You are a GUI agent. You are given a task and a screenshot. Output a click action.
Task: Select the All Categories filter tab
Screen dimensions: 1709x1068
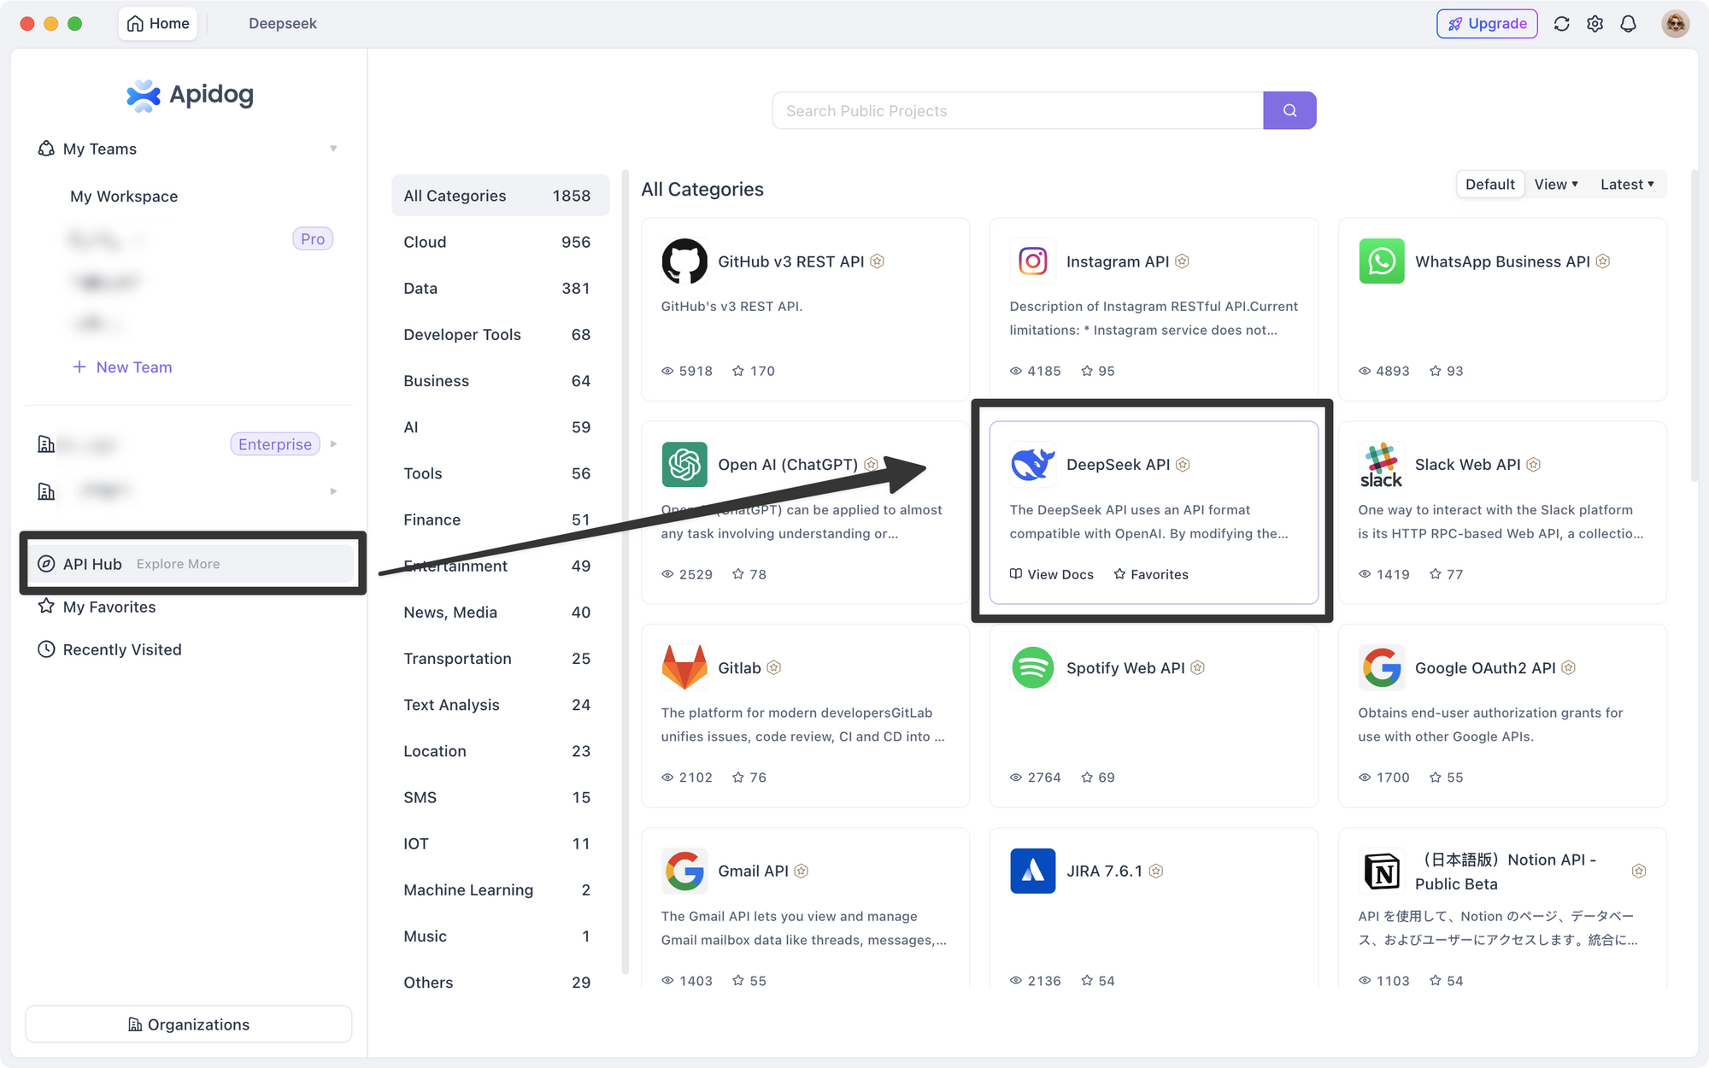point(497,195)
